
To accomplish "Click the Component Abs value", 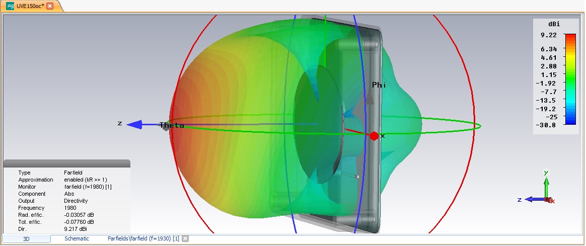I will coord(69,194).
